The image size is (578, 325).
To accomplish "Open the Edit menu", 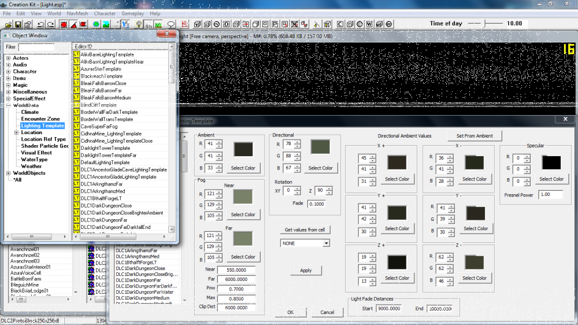I will pos(21,13).
